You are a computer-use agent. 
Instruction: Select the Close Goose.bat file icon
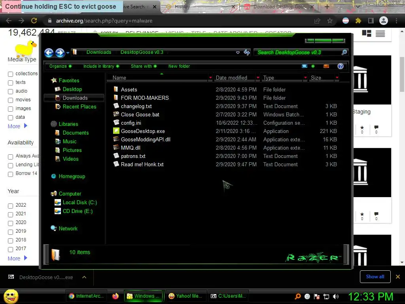(x=116, y=114)
